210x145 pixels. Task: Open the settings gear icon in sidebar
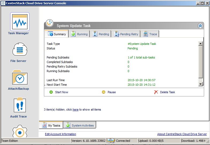coord(20,131)
